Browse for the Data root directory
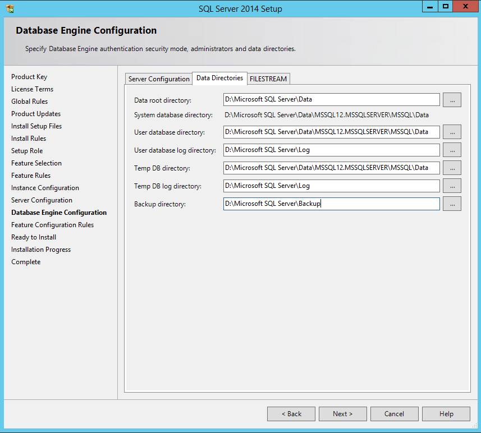 [452, 100]
